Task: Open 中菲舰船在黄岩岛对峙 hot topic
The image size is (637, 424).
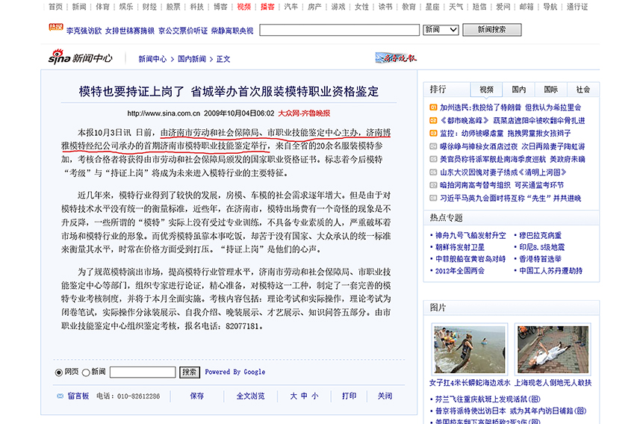Action: (x=470, y=259)
